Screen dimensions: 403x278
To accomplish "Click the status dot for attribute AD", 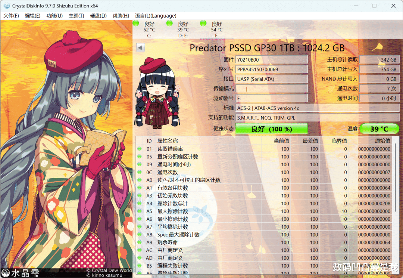I will [140, 258].
